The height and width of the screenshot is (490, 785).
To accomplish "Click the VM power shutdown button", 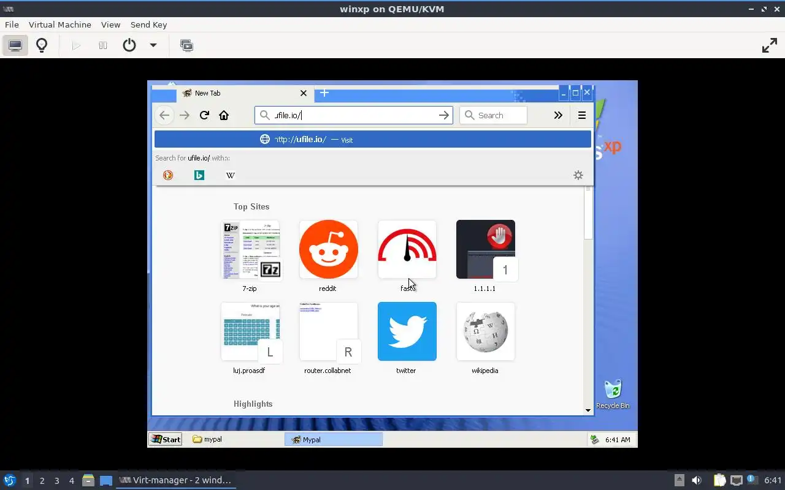I will click(129, 45).
